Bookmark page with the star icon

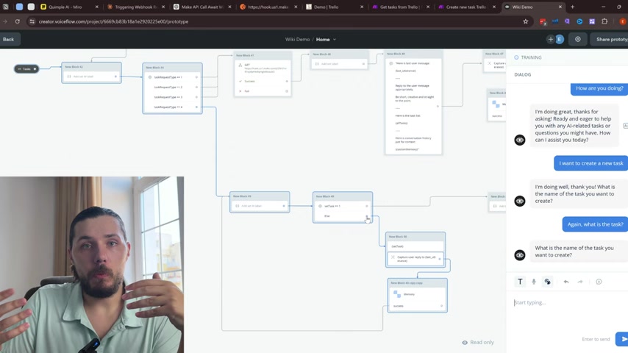coord(526,21)
